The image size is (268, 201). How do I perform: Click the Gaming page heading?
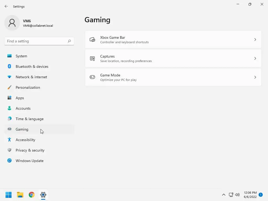point(97,20)
